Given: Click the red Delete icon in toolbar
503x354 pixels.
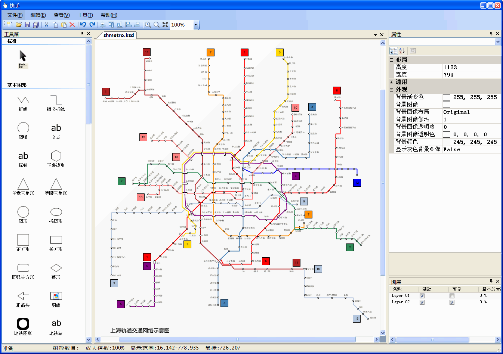Looking at the screenshot, I should 72,25.
